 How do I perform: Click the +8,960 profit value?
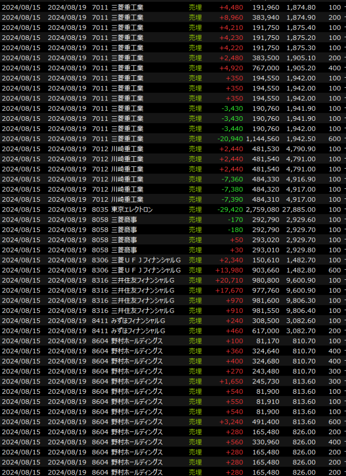pos(231,18)
